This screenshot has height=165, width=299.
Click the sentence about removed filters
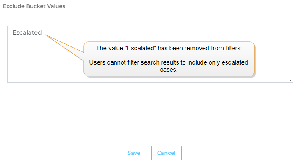[x=169, y=48]
